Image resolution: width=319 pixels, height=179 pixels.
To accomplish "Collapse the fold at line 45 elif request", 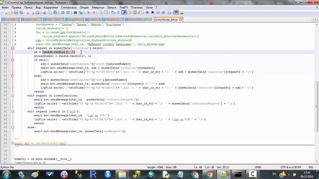I will [12, 48].
